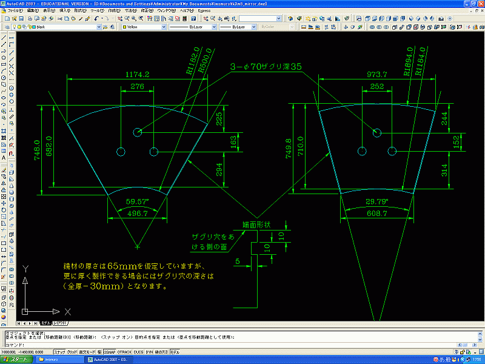
Task: Select the Circle tool in Draw toolbar
Action: click(x=4, y=78)
